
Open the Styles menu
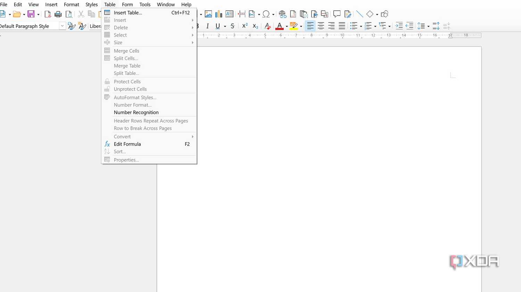pos(92,5)
